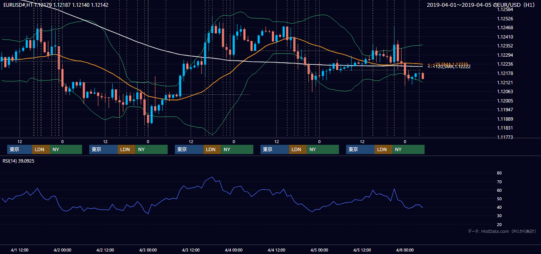Click the 4/4 00:00 time axis label
This screenshot has width=541, height=254.
(x=233, y=250)
